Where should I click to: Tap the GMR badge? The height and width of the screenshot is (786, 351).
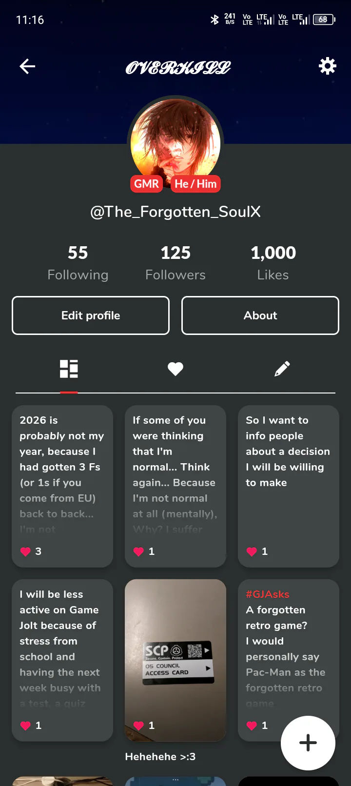[x=146, y=184]
